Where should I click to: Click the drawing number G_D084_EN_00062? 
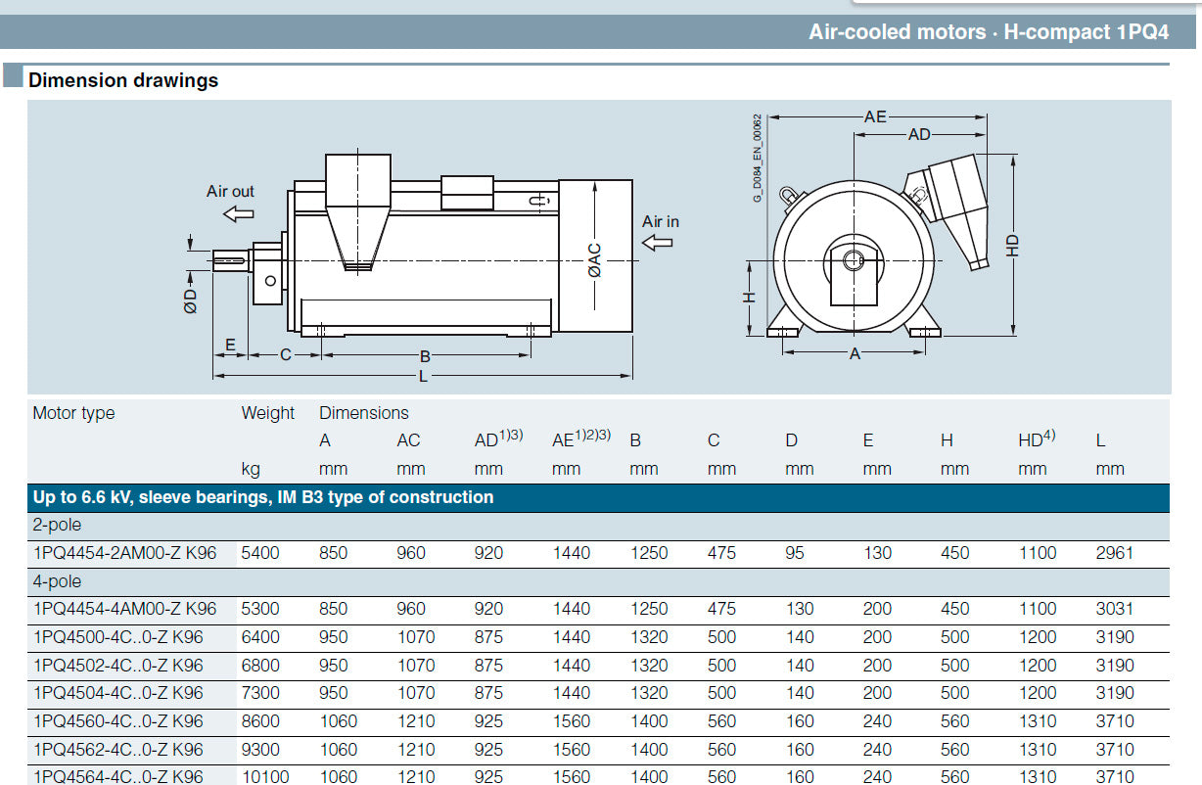click(x=758, y=157)
